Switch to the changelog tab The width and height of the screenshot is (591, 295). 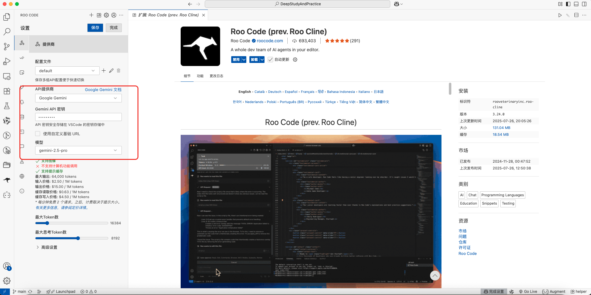tap(216, 76)
